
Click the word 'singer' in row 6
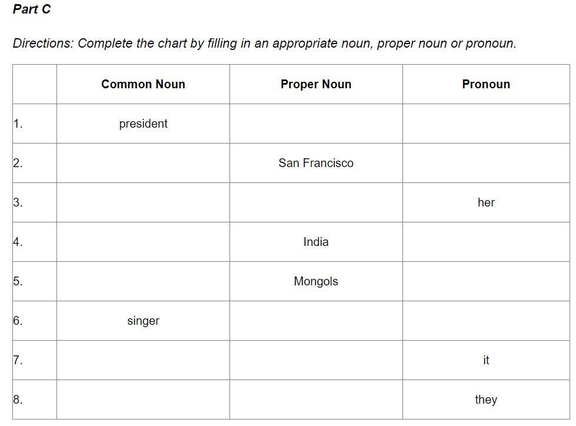(143, 321)
